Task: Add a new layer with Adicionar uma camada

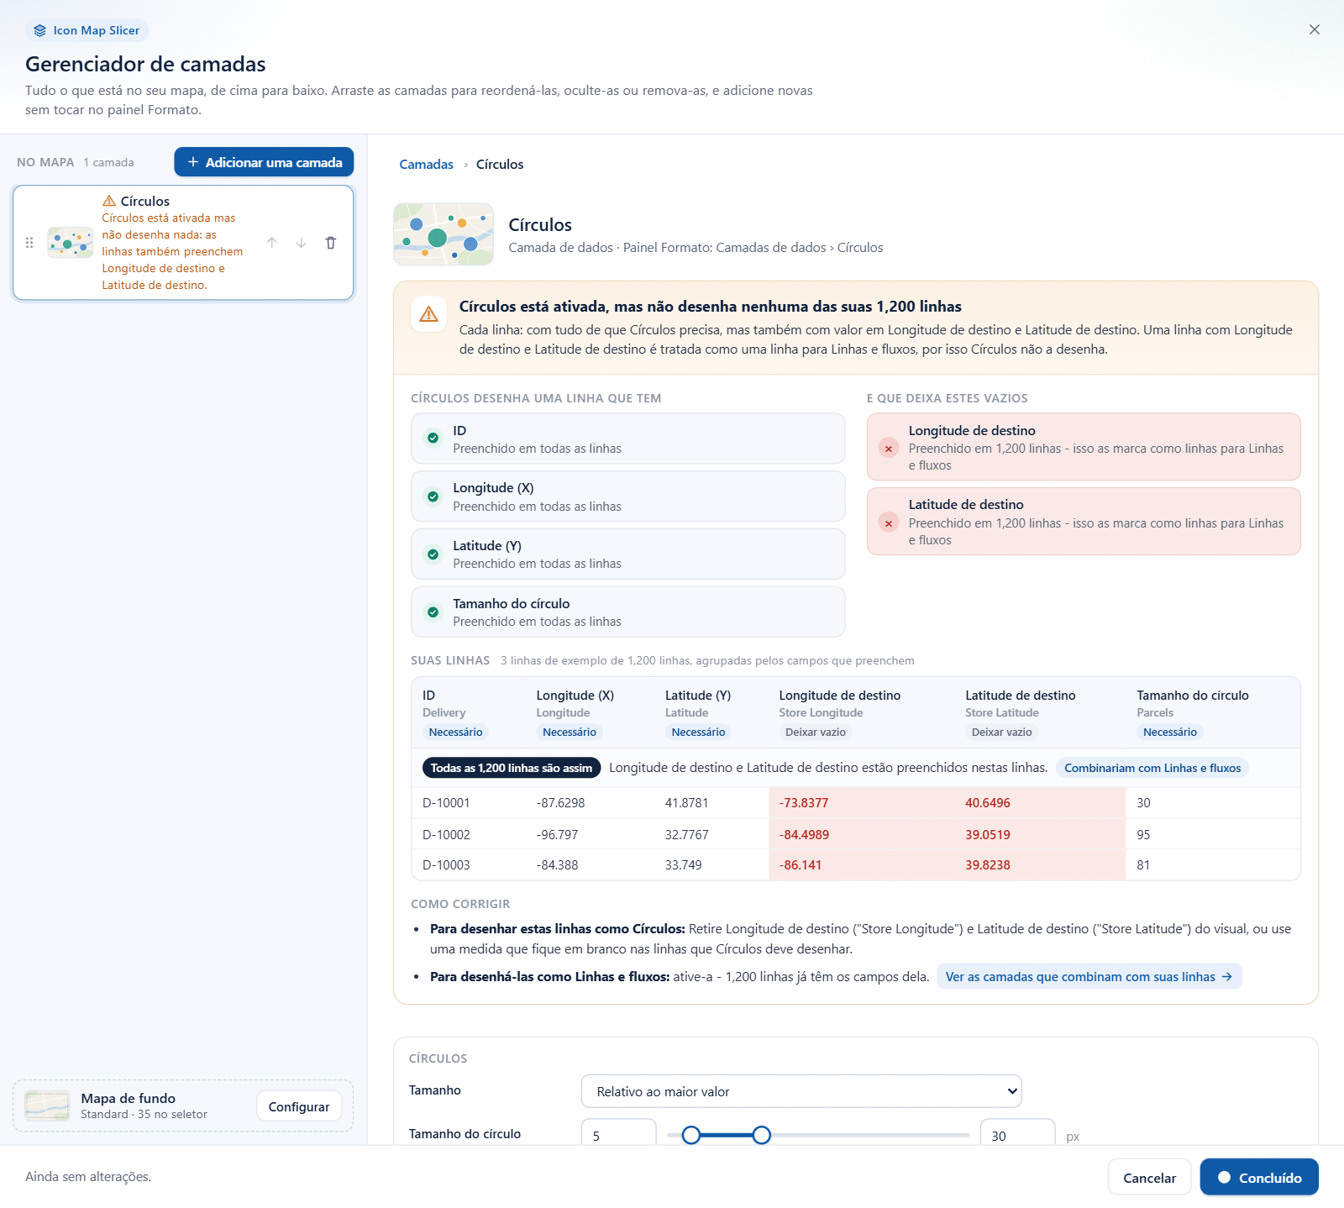Action: tap(264, 162)
